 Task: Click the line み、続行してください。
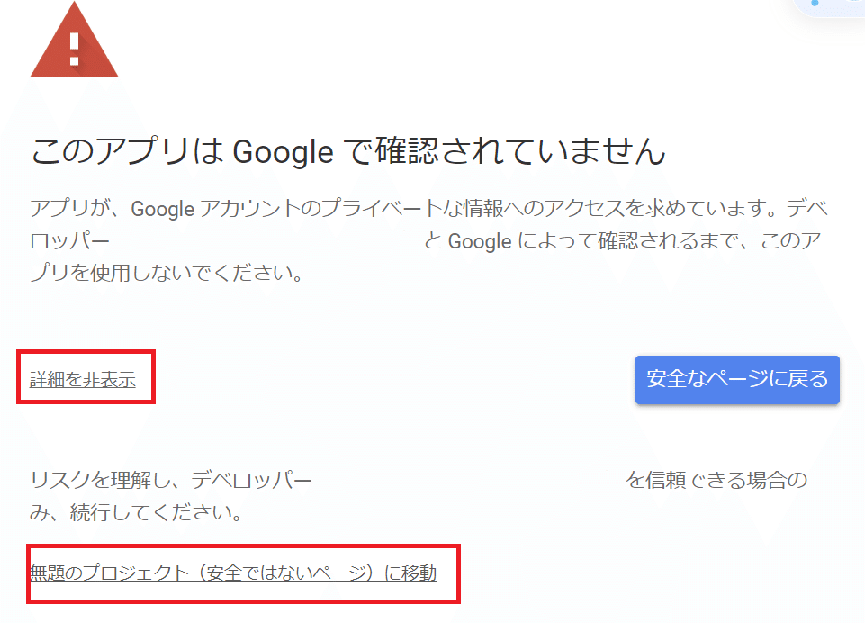[x=136, y=514]
